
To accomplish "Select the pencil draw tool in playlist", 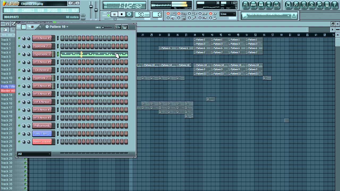I will pyautogui.click(x=14, y=24).
